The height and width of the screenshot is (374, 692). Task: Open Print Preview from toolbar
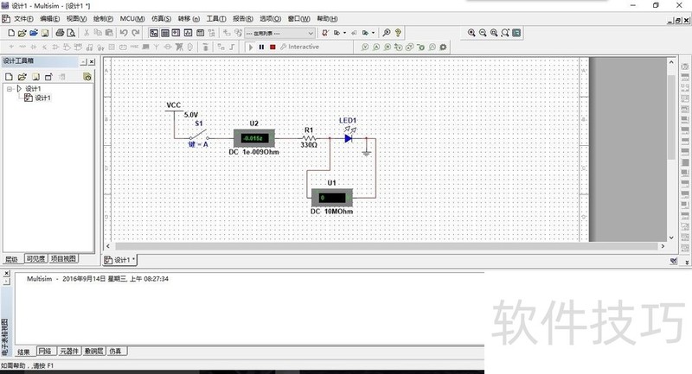71,33
